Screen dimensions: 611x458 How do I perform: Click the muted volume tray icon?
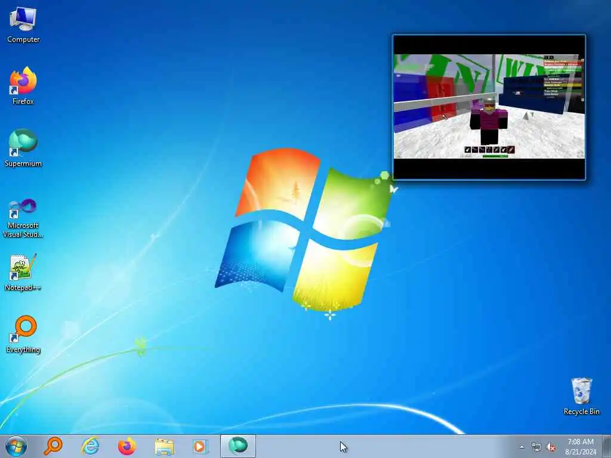[551, 447]
